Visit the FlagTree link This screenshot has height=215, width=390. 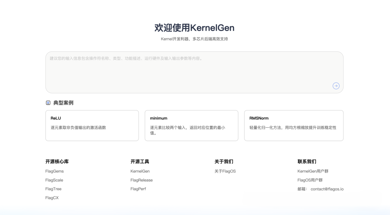(x=53, y=189)
